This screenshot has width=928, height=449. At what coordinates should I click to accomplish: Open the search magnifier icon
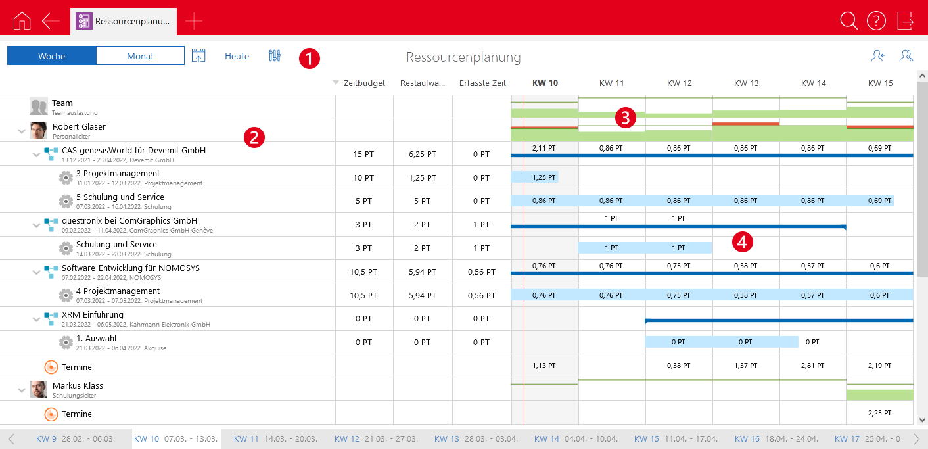[x=848, y=20]
